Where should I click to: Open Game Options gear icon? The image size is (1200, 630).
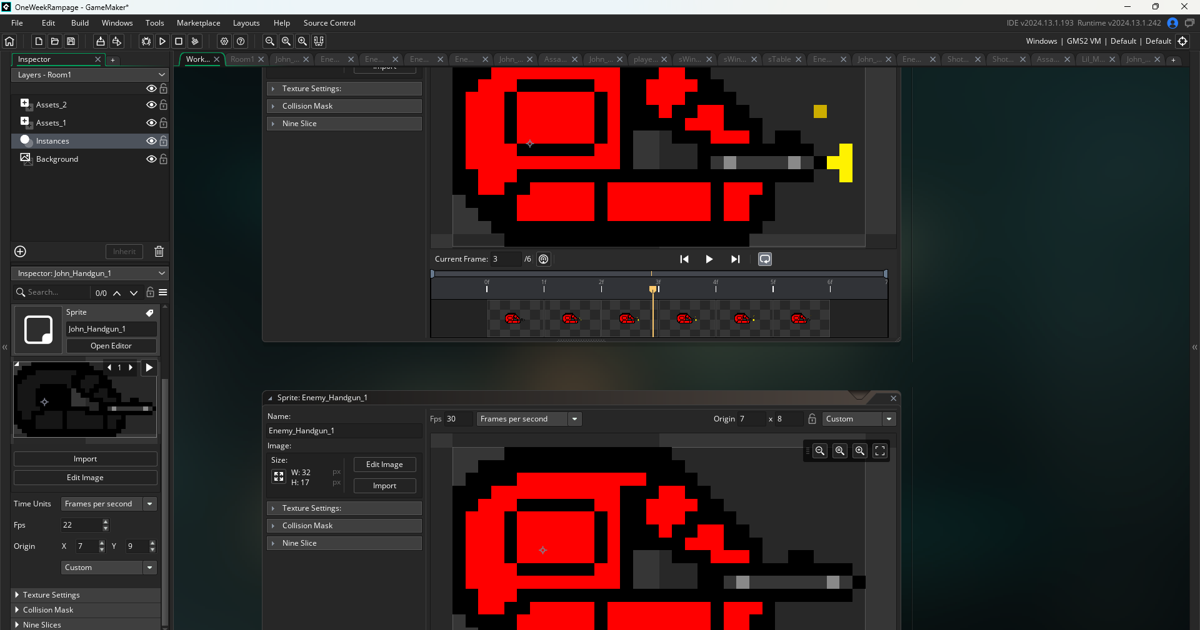(x=224, y=41)
